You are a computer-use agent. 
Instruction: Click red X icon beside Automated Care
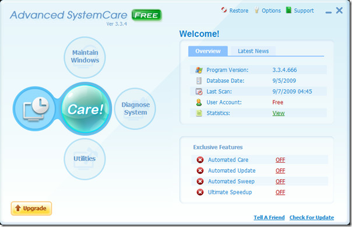(200, 160)
